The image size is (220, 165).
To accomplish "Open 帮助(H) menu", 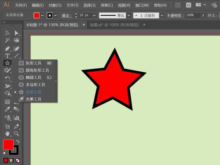I will point(160,5).
